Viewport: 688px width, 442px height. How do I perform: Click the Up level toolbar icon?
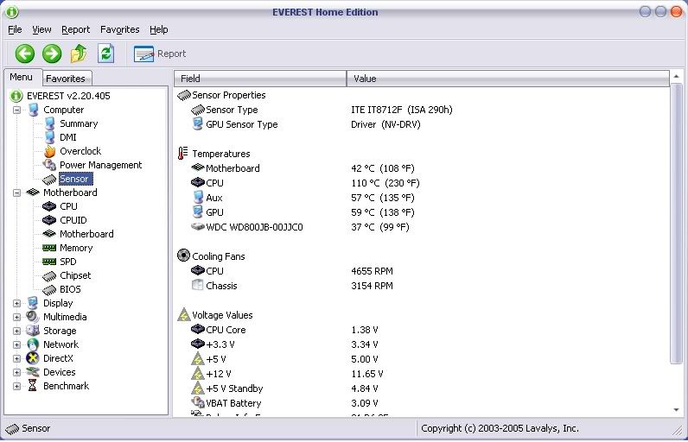[79, 54]
